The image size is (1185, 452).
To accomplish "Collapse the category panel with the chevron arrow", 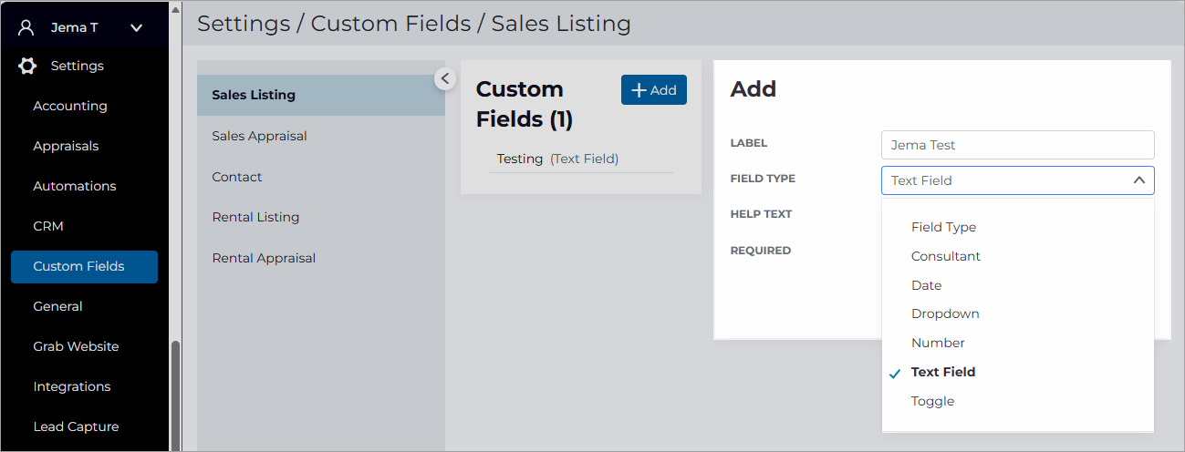I will pyautogui.click(x=444, y=78).
